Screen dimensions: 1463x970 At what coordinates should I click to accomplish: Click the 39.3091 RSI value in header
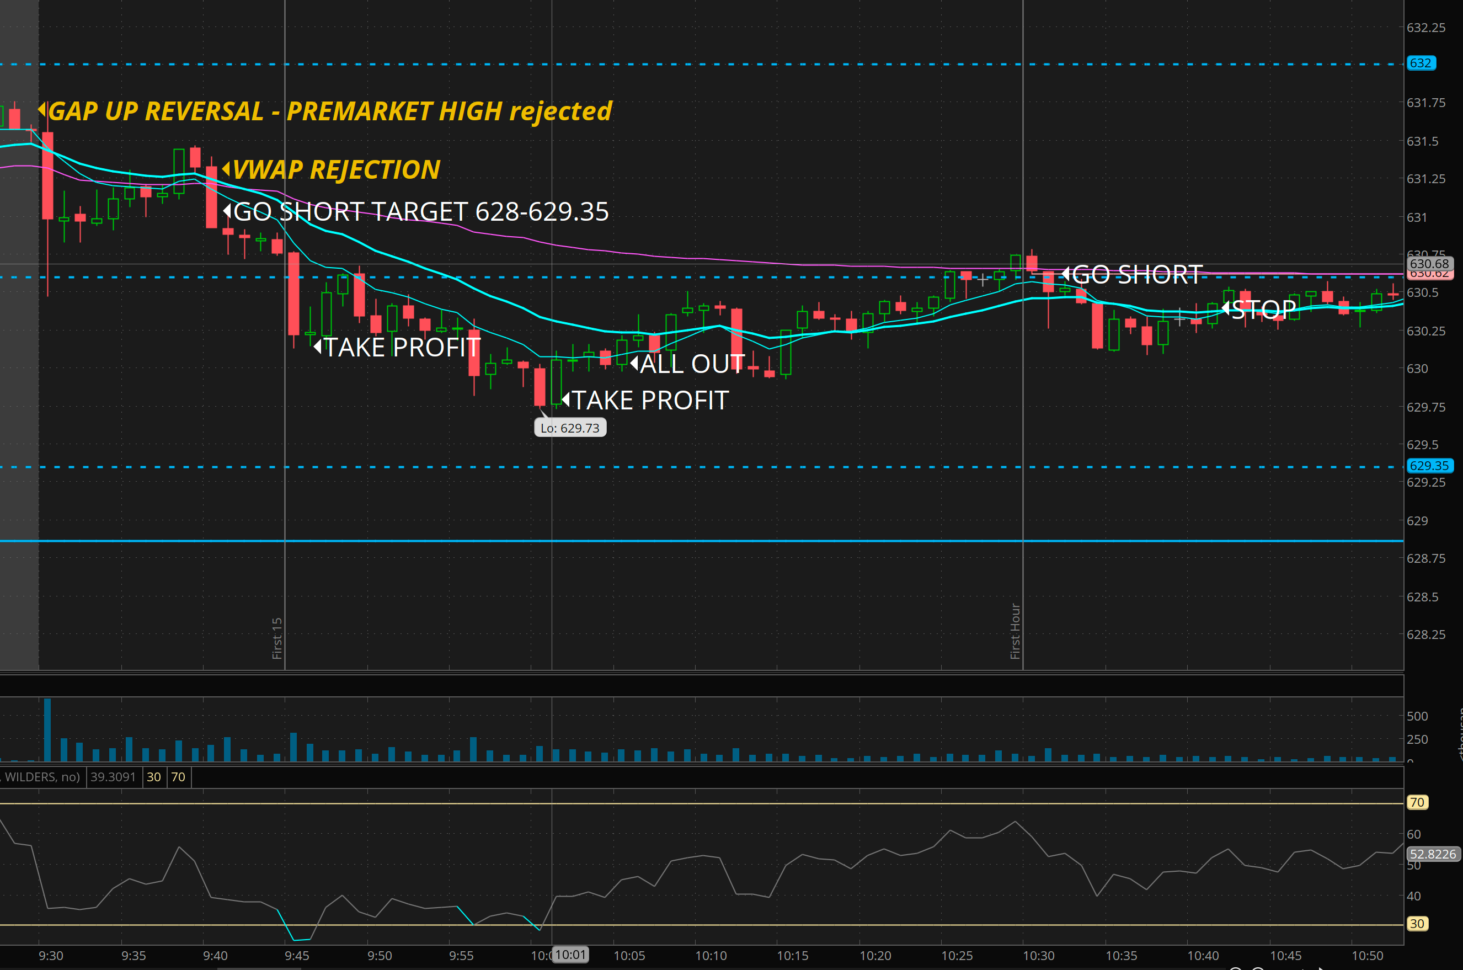click(113, 777)
